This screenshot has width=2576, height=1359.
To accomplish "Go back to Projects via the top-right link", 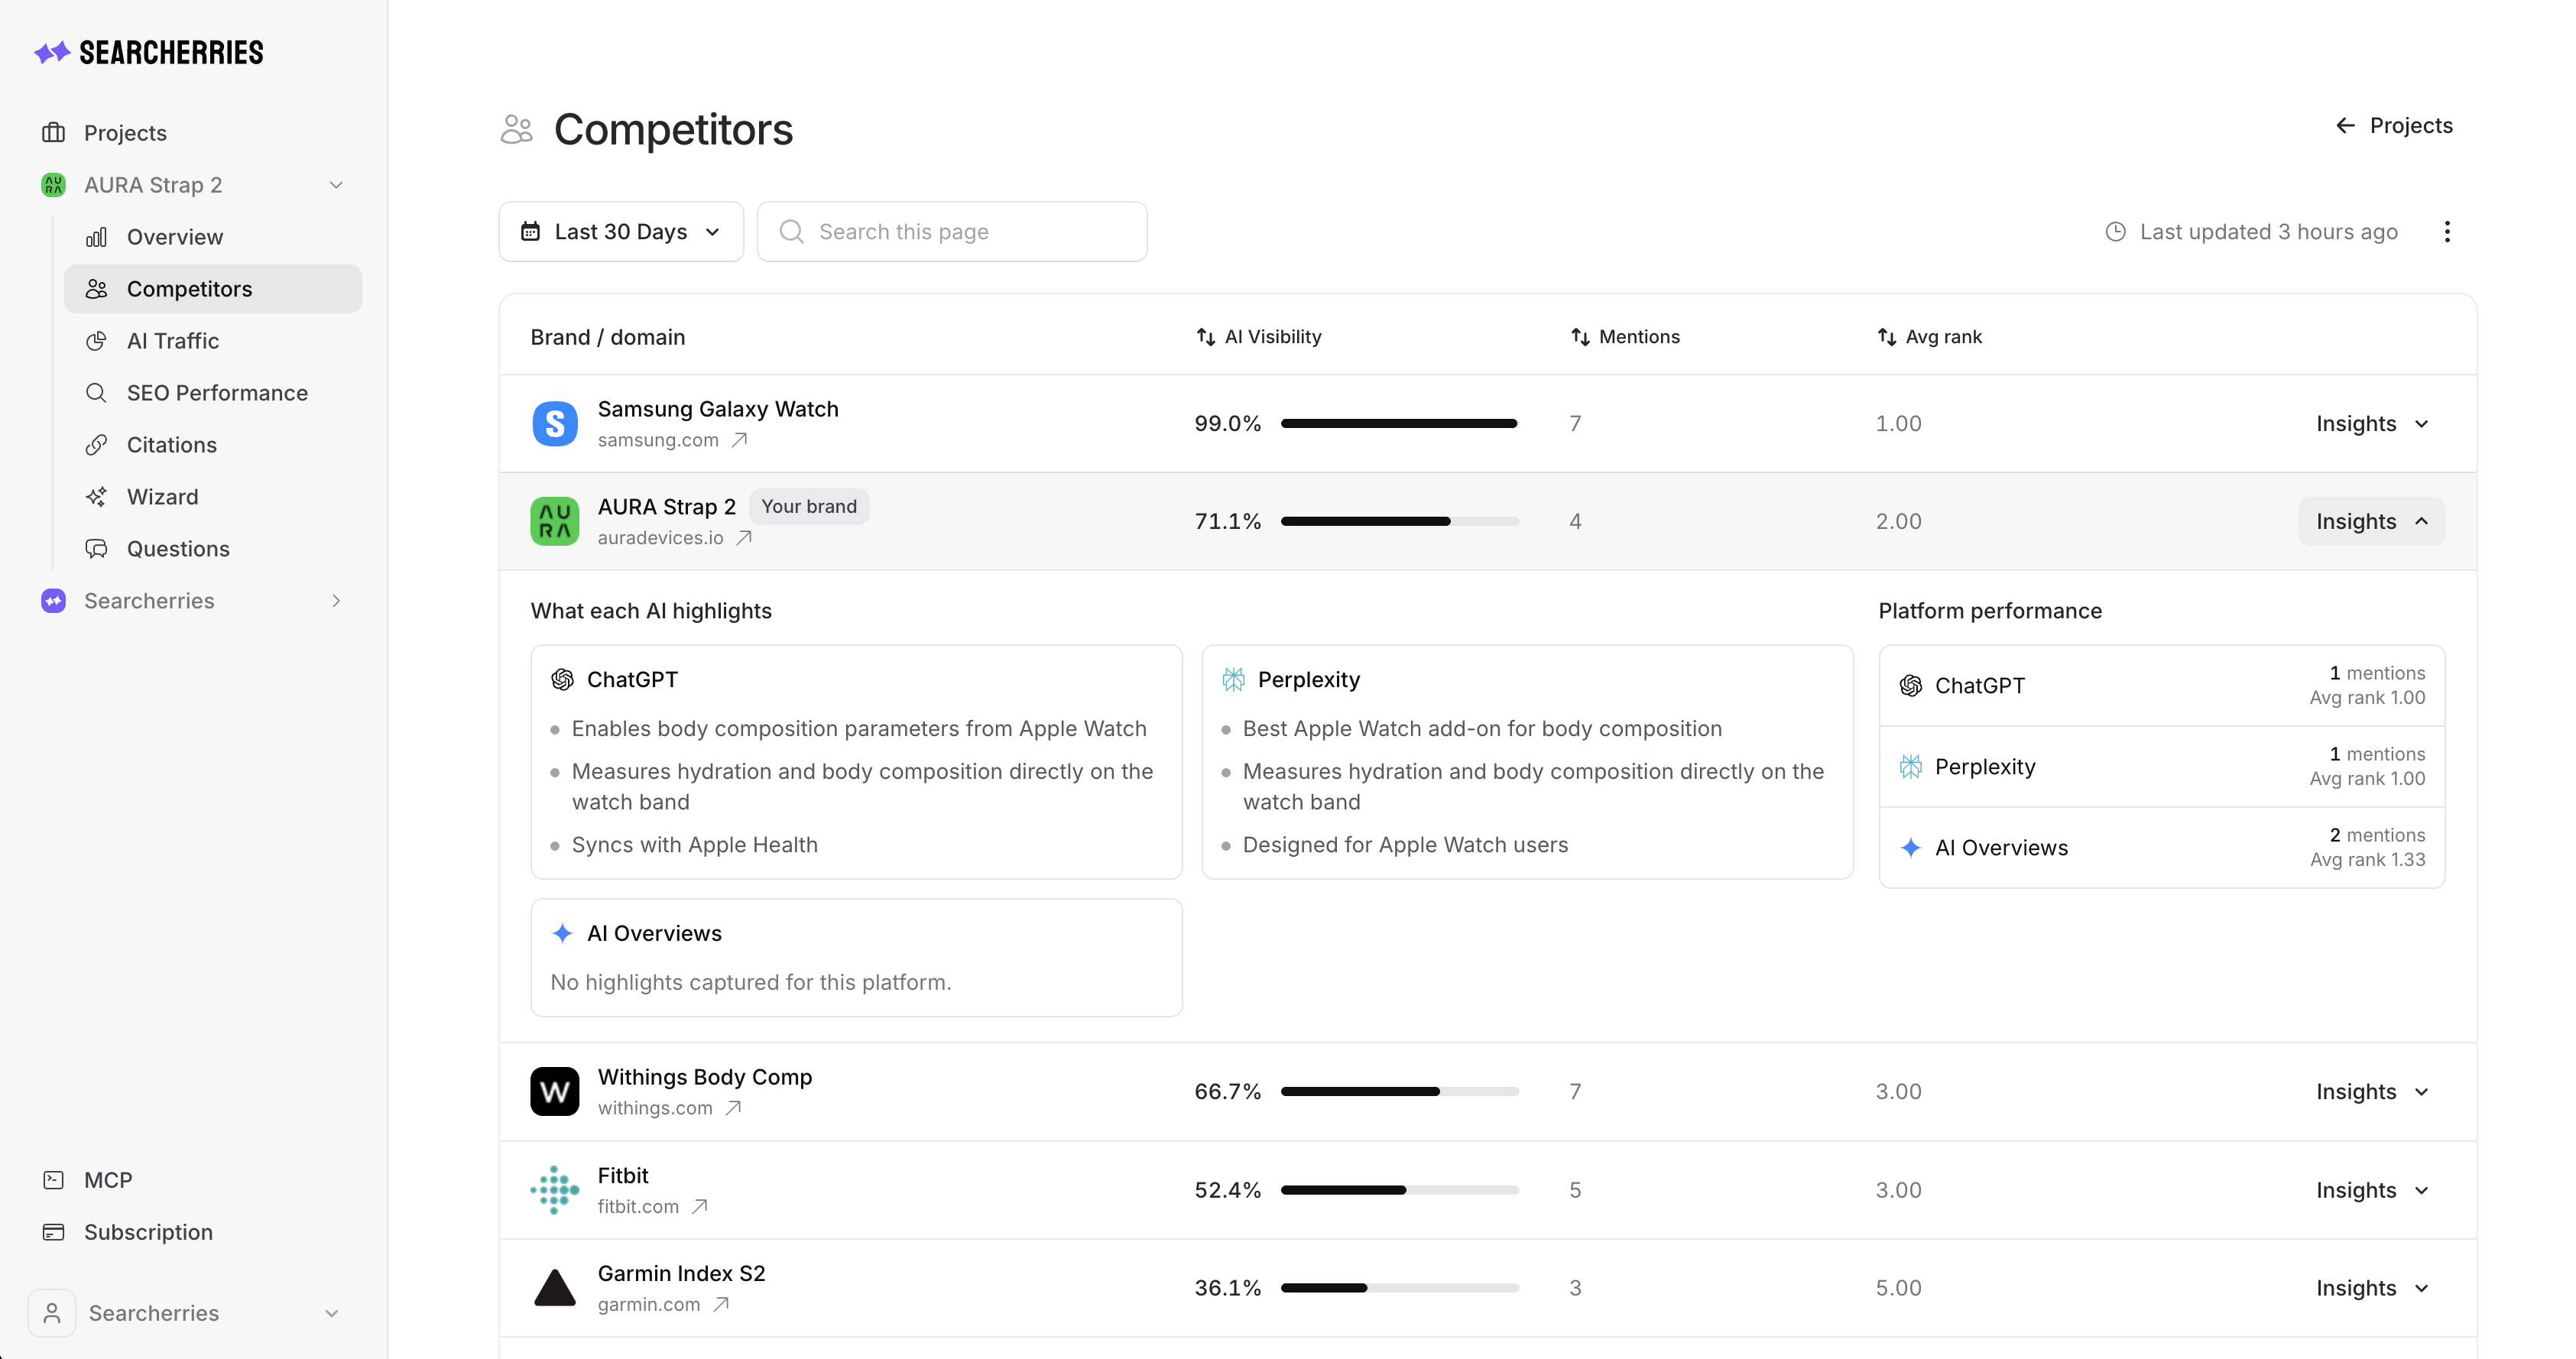I will click(x=2394, y=125).
